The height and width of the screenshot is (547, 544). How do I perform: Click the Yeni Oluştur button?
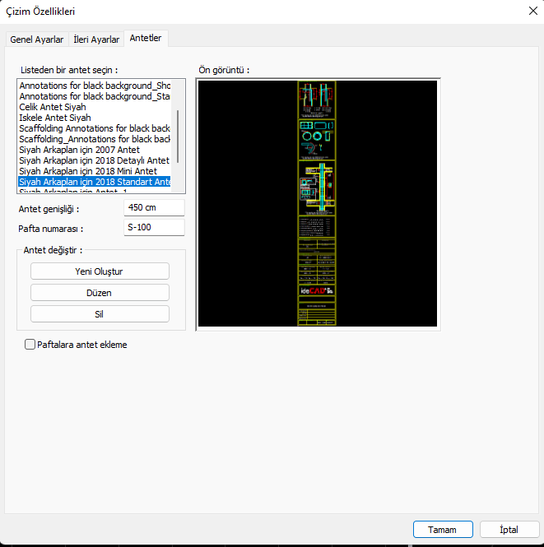(100, 271)
